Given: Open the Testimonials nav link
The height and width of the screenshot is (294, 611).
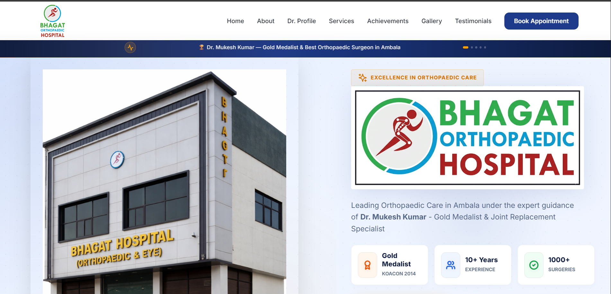Looking at the screenshot, I should (473, 21).
